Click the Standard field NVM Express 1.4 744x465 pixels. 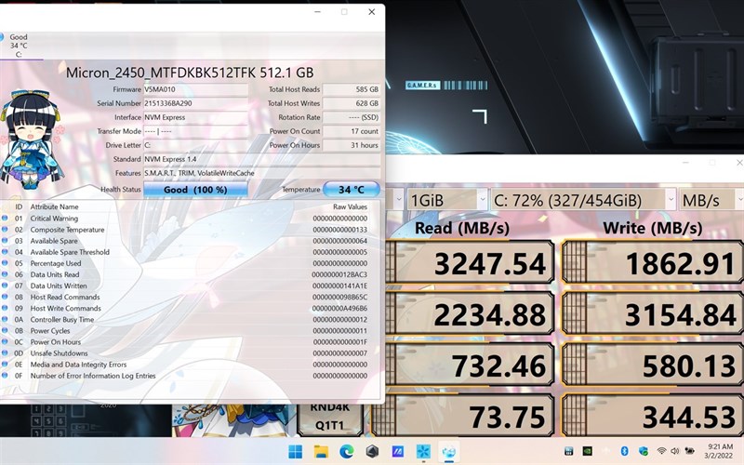click(261, 159)
